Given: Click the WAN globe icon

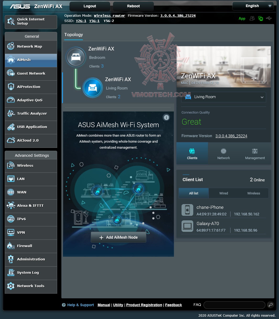Looking at the screenshot, I should 11,192.
